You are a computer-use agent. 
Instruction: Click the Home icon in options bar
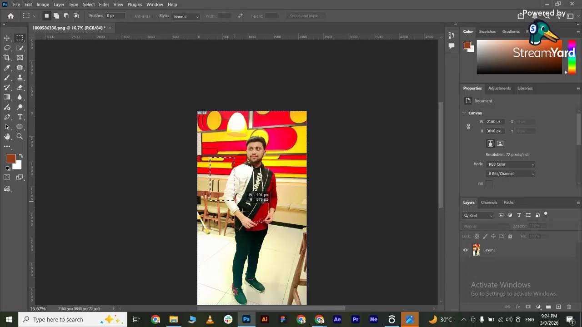coord(10,16)
